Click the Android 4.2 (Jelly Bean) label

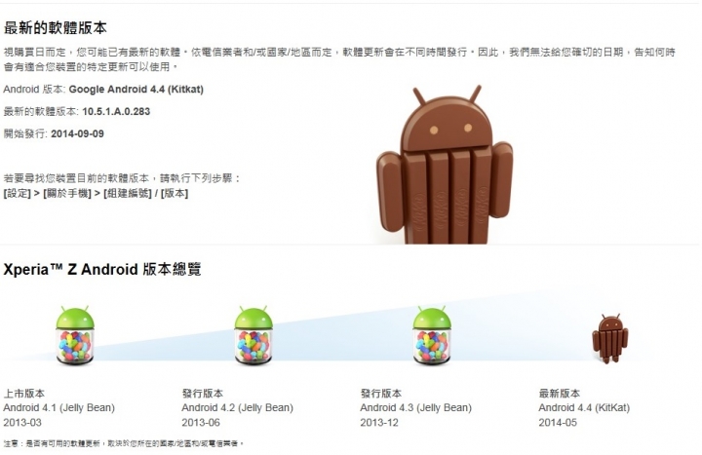pos(237,407)
